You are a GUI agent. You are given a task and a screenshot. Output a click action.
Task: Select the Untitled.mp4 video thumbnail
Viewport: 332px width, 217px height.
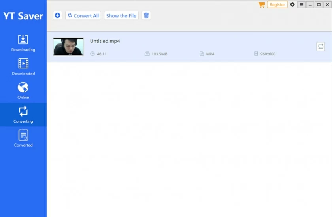pyautogui.click(x=68, y=47)
